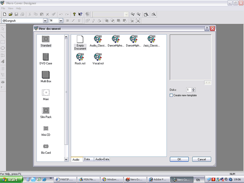Select the ellipse tool in left toolbox

pyautogui.click(x=3, y=48)
